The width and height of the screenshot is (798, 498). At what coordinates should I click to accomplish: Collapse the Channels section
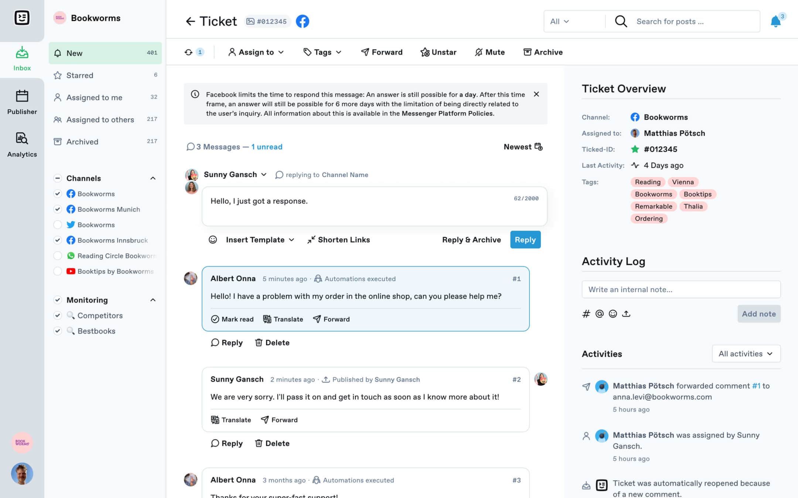point(153,178)
